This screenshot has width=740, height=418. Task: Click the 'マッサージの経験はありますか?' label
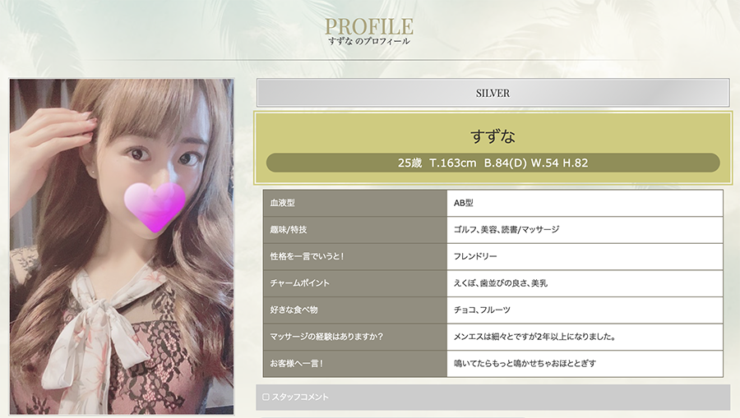pyautogui.click(x=355, y=337)
